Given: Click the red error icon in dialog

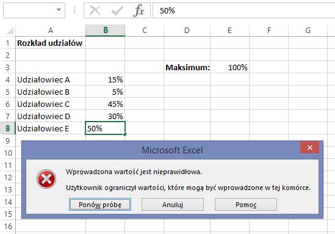Looking at the screenshot, I should pos(46,179).
